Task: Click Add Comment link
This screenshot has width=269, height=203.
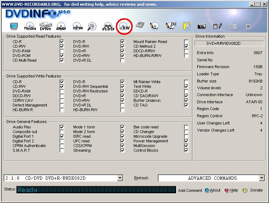Action: pyautogui.click(x=190, y=190)
